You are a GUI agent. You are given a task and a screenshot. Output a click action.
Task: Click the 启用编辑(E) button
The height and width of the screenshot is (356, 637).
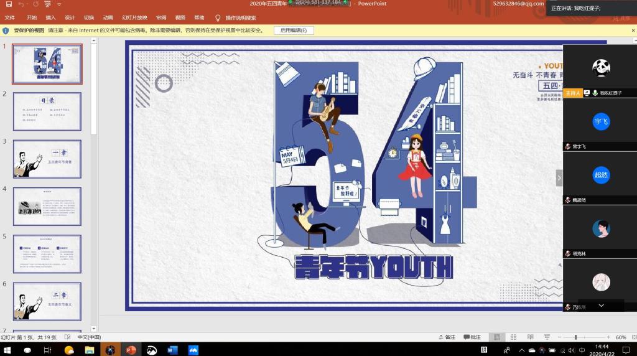tap(294, 30)
